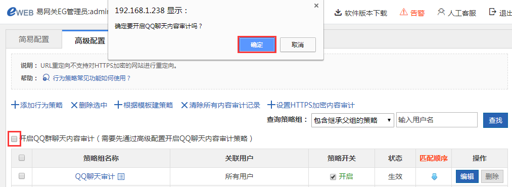512x187 pixels.
Task: Click 状态 column header
Action: 395,158
